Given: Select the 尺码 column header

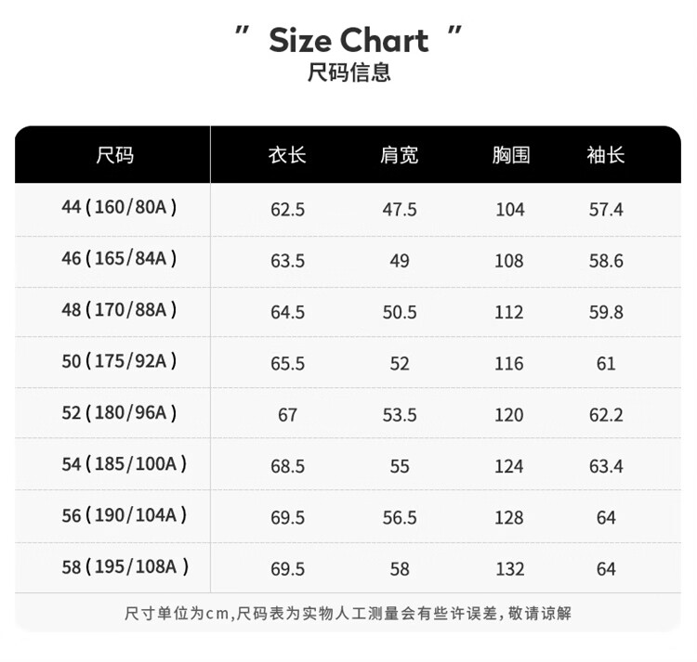Looking at the screenshot, I should tap(114, 155).
